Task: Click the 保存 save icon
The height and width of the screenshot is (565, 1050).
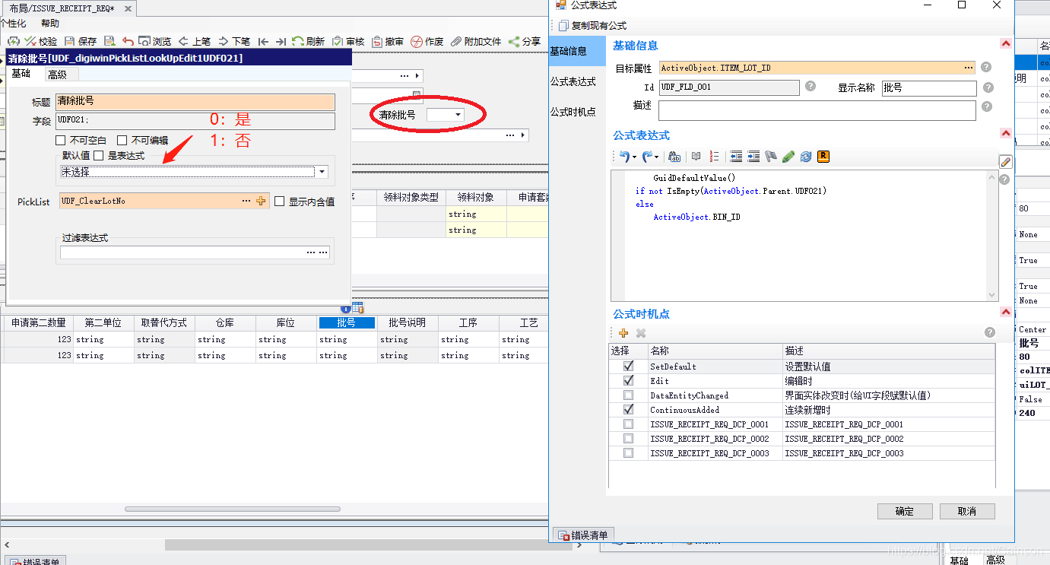Action: tap(70, 42)
